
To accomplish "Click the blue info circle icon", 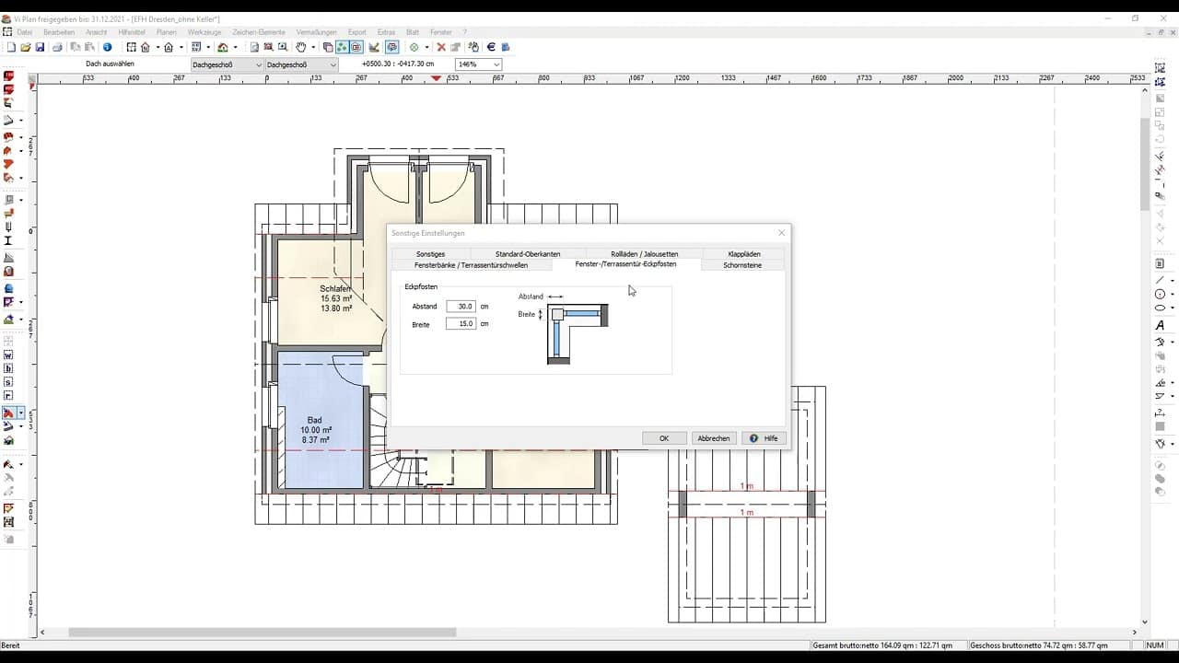I will pyautogui.click(x=107, y=47).
